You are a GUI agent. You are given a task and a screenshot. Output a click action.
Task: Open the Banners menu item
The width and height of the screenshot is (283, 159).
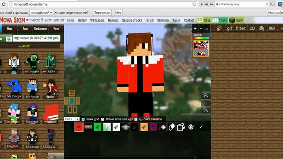pyautogui.click(x=113, y=20)
